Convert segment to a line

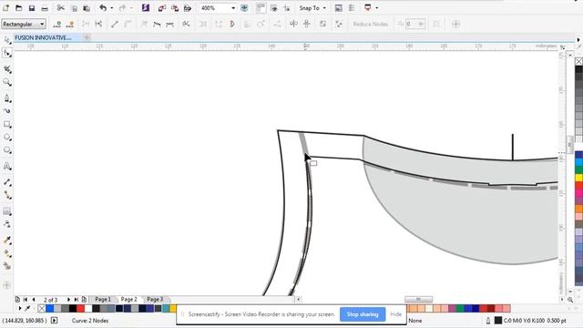point(115,25)
